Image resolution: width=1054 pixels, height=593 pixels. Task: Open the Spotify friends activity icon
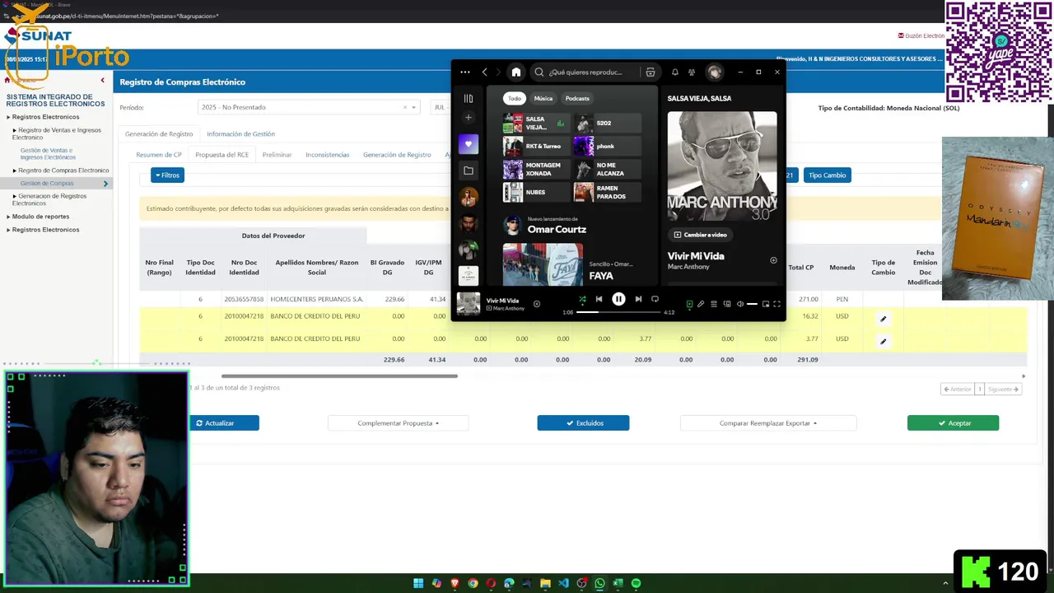pyautogui.click(x=692, y=72)
